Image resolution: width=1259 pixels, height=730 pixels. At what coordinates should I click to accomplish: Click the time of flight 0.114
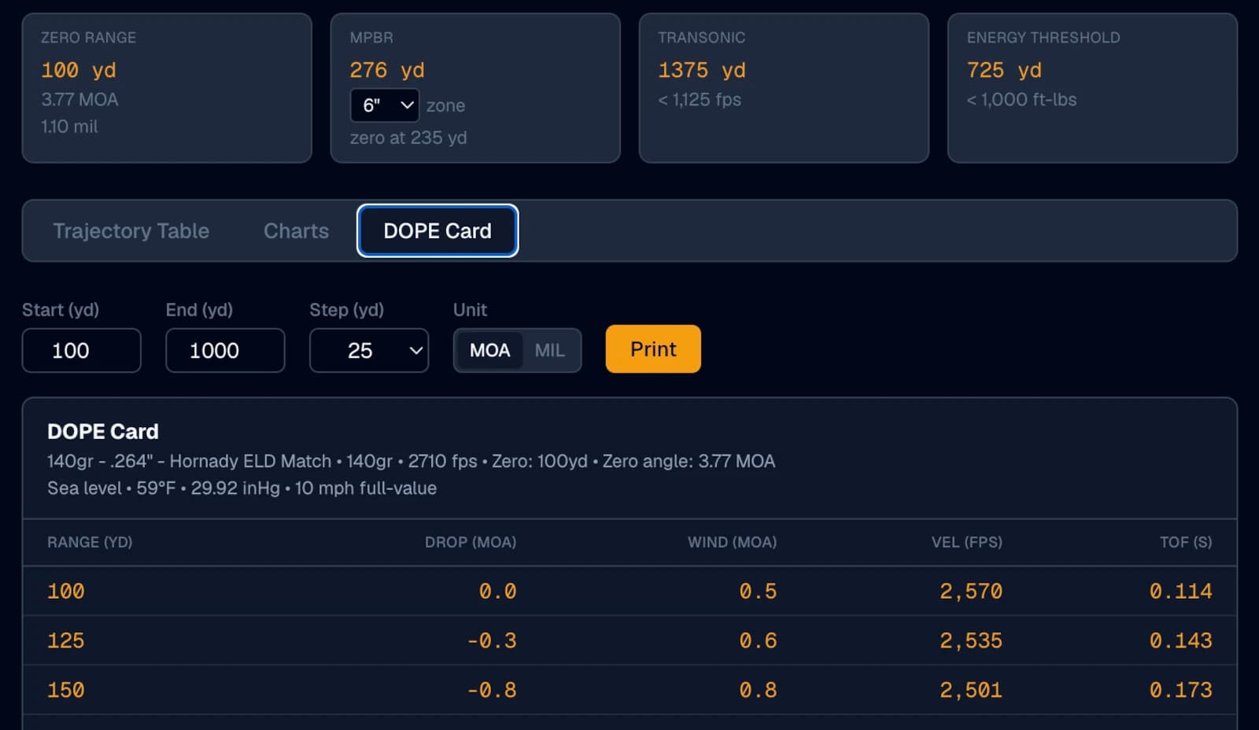[1181, 592]
